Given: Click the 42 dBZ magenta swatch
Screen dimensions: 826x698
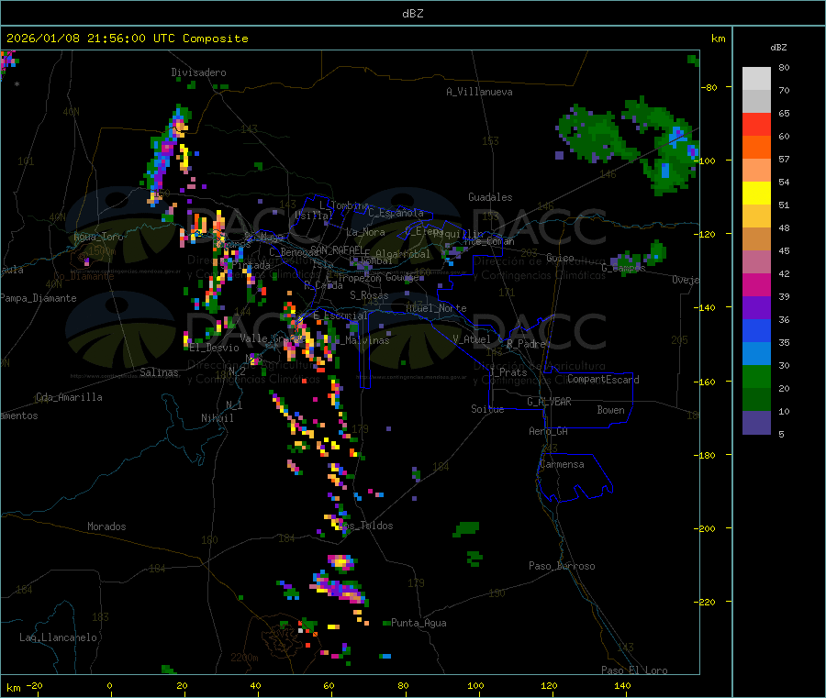Looking at the screenshot, I should click(x=756, y=284).
